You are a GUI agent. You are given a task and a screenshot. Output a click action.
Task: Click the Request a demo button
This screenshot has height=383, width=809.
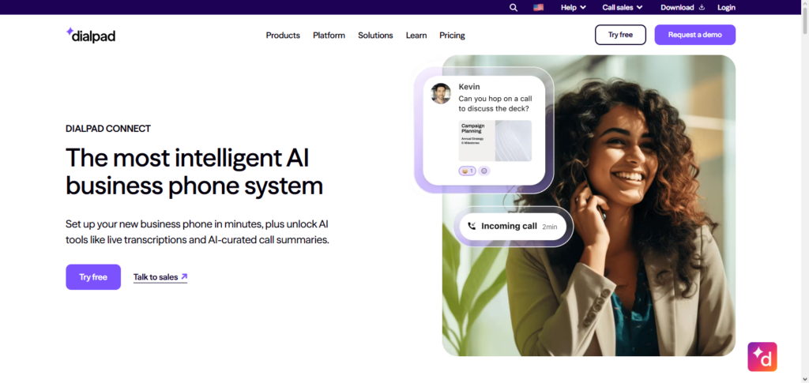(695, 35)
